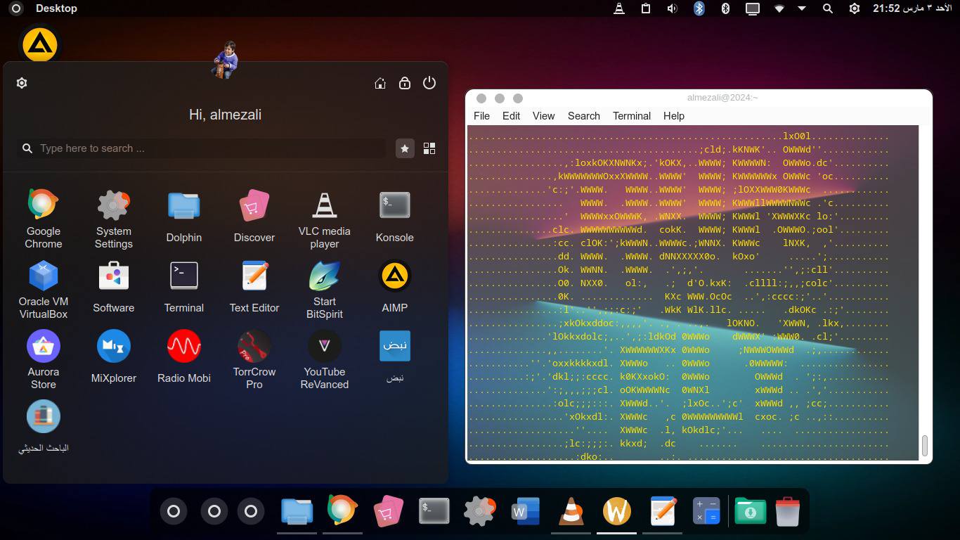Launch YouTube ReVanced
The image size is (960, 540).
(325, 359)
